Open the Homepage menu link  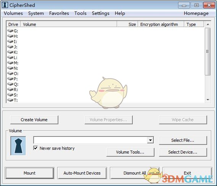pyautogui.click(x=196, y=13)
